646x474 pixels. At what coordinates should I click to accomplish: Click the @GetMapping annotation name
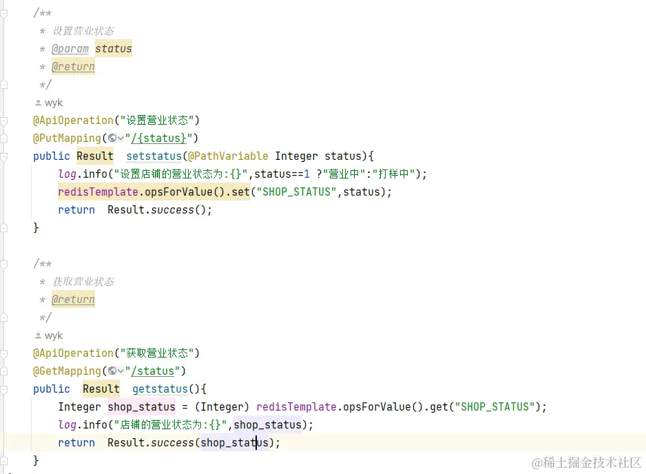point(67,371)
